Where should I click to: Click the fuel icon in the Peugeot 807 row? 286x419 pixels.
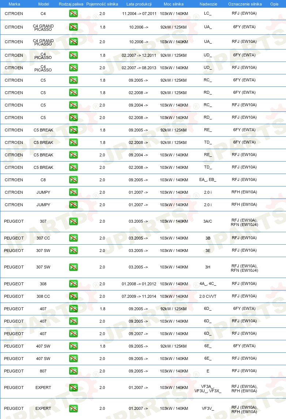(74, 371)
